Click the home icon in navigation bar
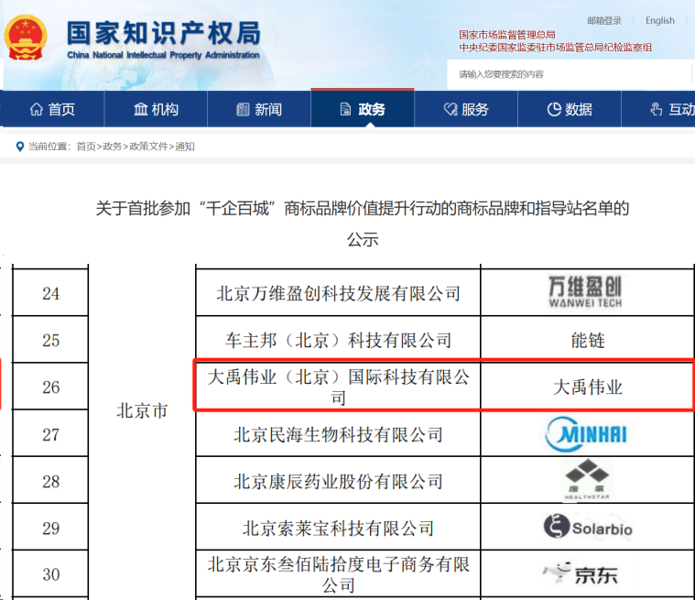695x600 pixels. click(37, 109)
